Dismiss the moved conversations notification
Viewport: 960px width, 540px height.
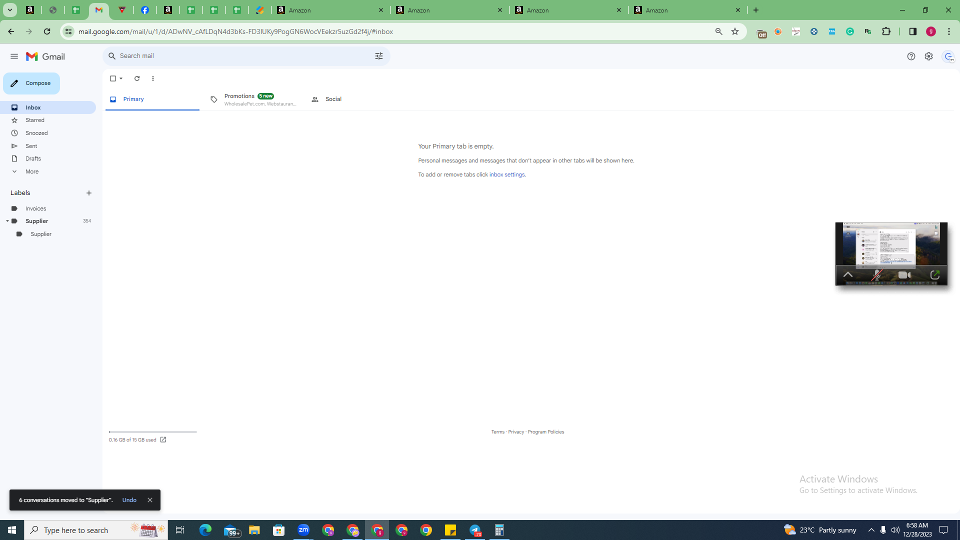click(x=150, y=500)
